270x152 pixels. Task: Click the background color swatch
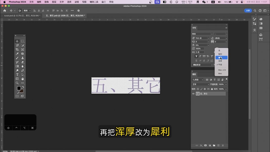tap(22, 91)
